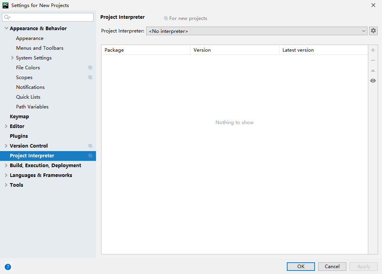Open the help question mark icon
The width and height of the screenshot is (382, 274).
(8, 267)
